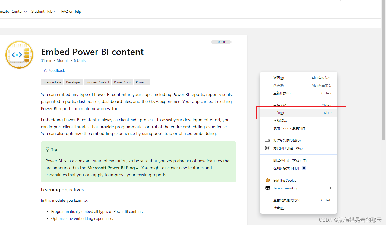Click the Tampermonkey extension icon
The height and width of the screenshot is (225, 386).
tap(268, 188)
